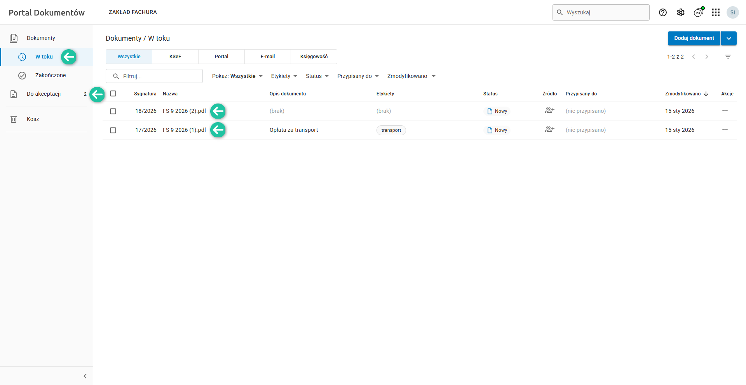Click assign-person icon for FS 9 2026 (2).pdf
746x385 pixels.
point(549,110)
